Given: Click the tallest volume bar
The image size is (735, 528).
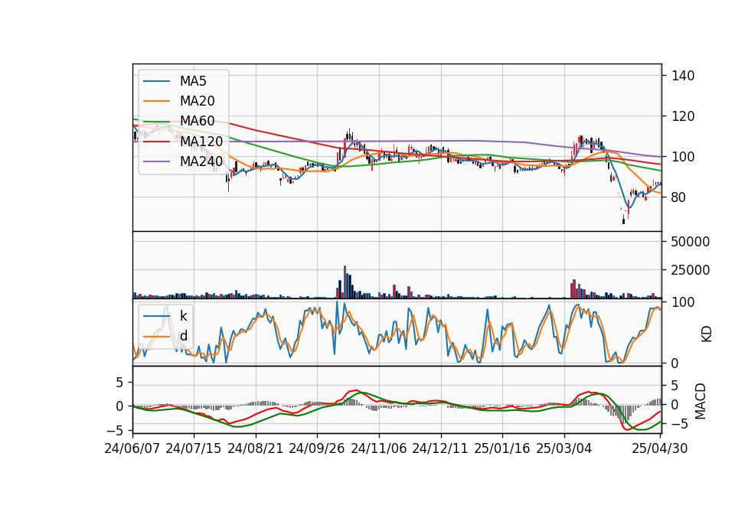Looking at the screenshot, I should tap(345, 282).
